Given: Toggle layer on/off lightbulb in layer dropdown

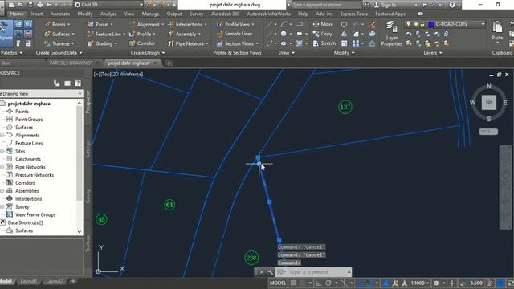Looking at the screenshot, I should [409, 24].
